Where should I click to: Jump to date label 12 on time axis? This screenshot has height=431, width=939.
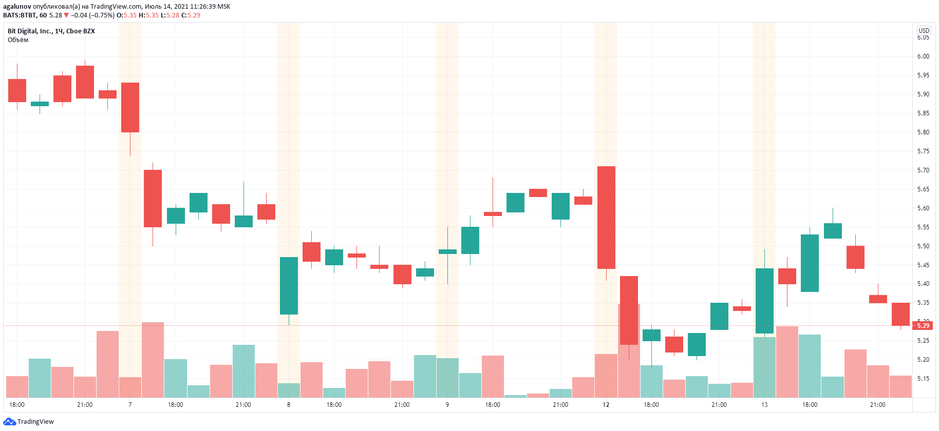pyautogui.click(x=606, y=405)
